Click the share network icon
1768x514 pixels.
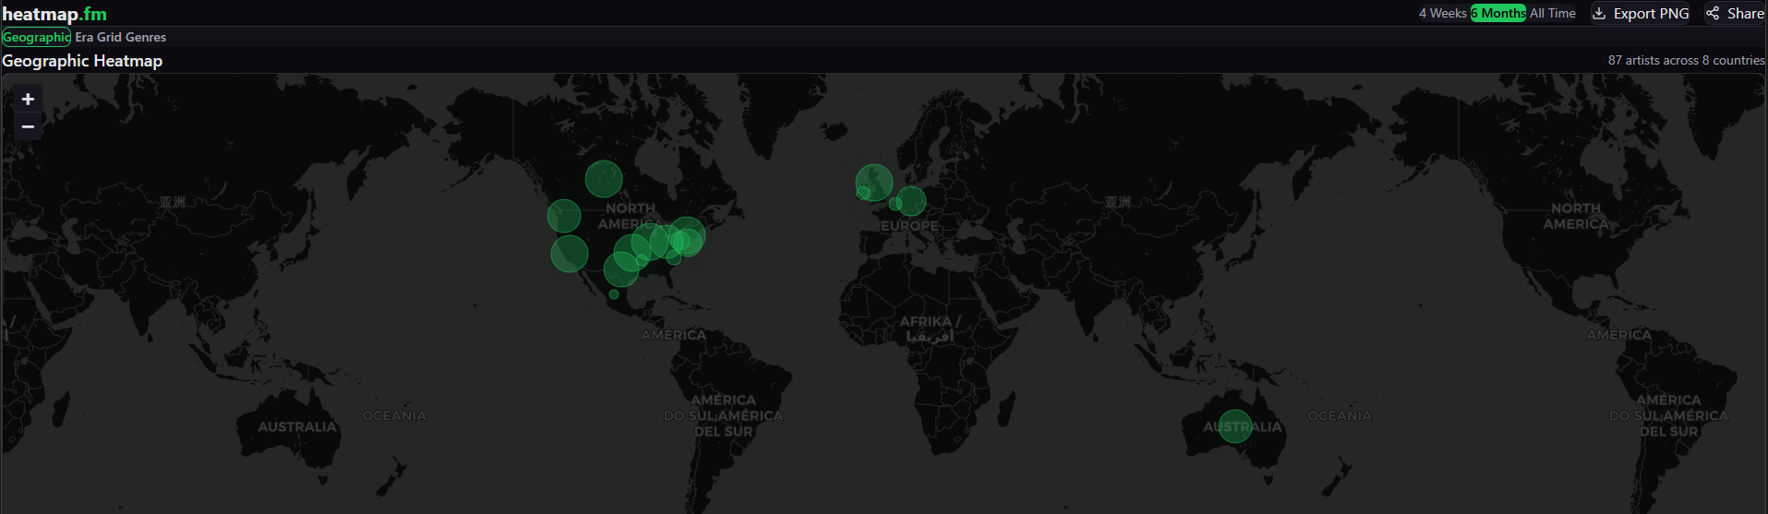(1713, 13)
